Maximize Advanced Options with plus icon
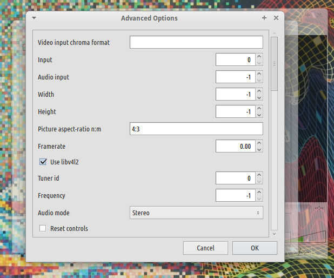 click(x=264, y=18)
